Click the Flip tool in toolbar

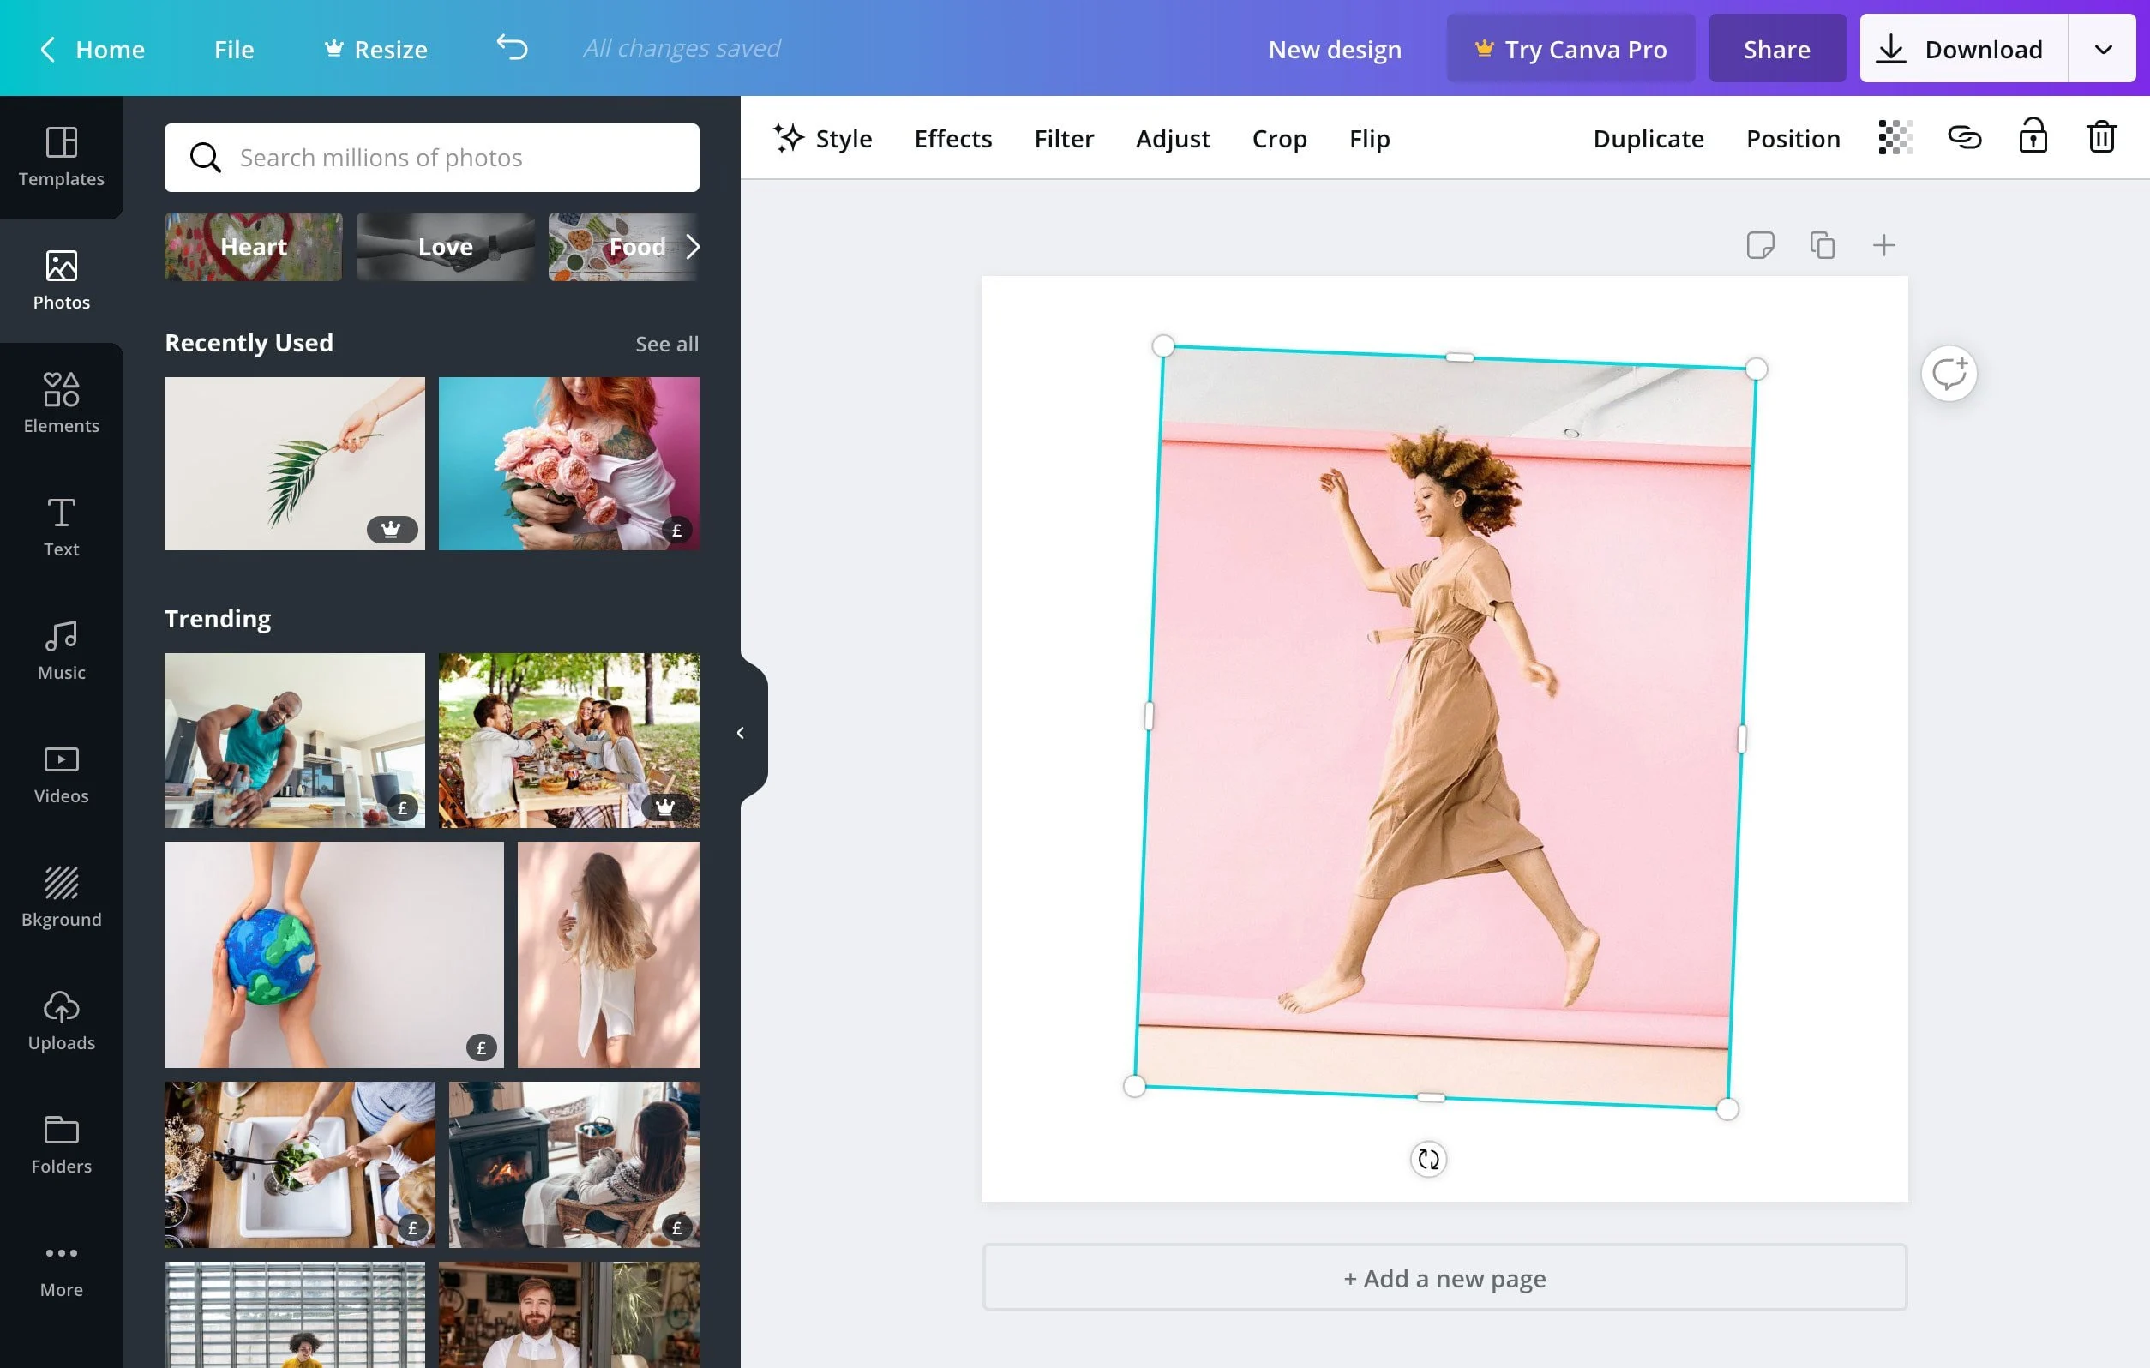pyautogui.click(x=1370, y=138)
